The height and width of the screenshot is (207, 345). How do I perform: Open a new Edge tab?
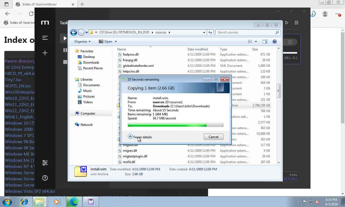[82, 4]
